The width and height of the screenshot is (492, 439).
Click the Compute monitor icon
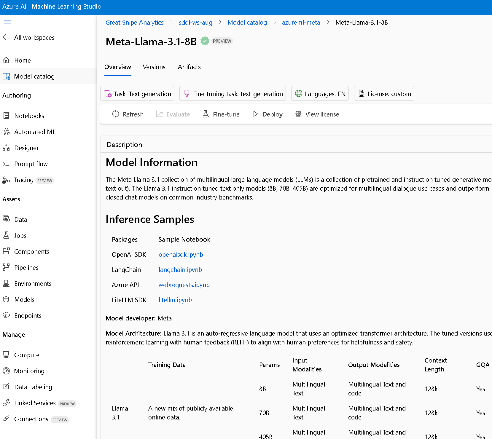pyautogui.click(x=6, y=355)
